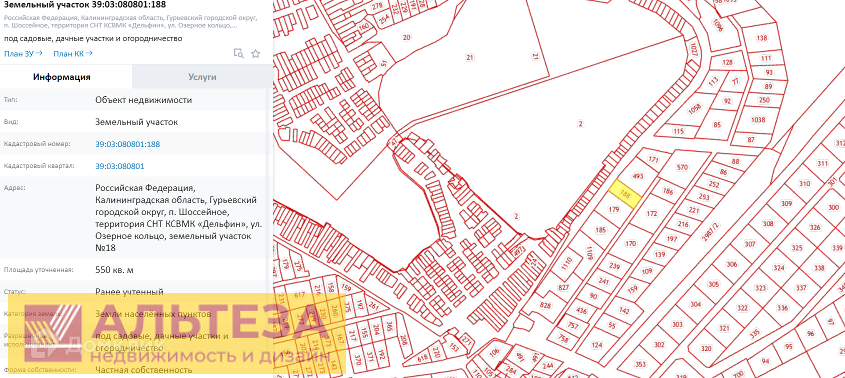The width and height of the screenshot is (845, 378).
Task: Select parcel 1038 on the map
Action: 758,120
